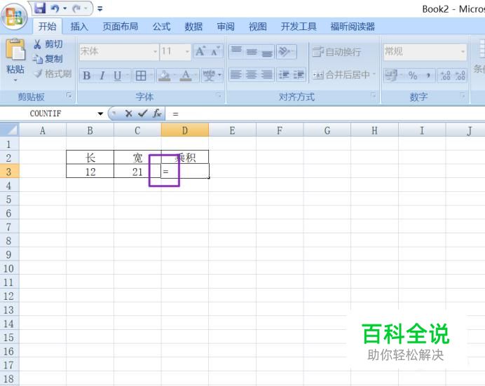Apply fill color with paint bucket
Viewport: 485px width, 386px height.
pyautogui.click(x=164, y=76)
